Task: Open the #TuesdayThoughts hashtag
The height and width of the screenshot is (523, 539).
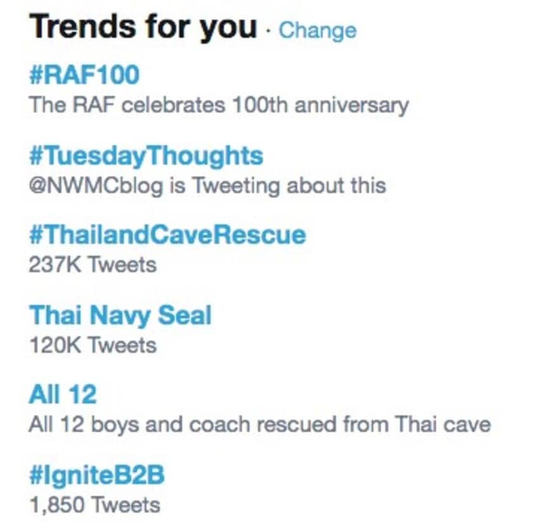Action: (x=146, y=155)
